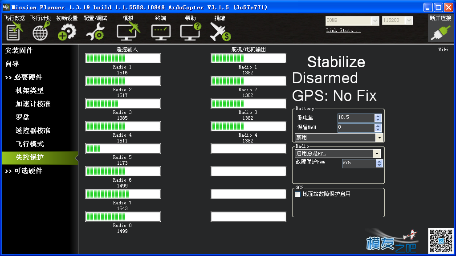The height and width of the screenshot is (256, 456).
Task: Click the Radio 6 input bar at 1499
Action: (123, 171)
